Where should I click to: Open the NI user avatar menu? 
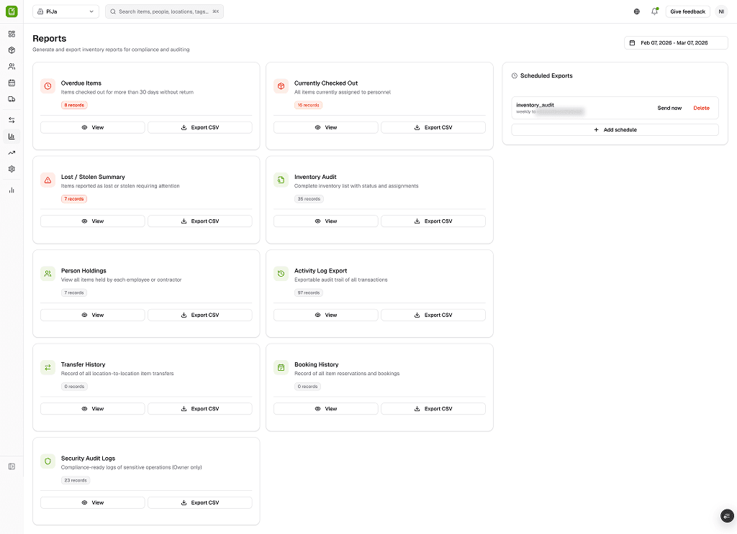[x=721, y=11]
